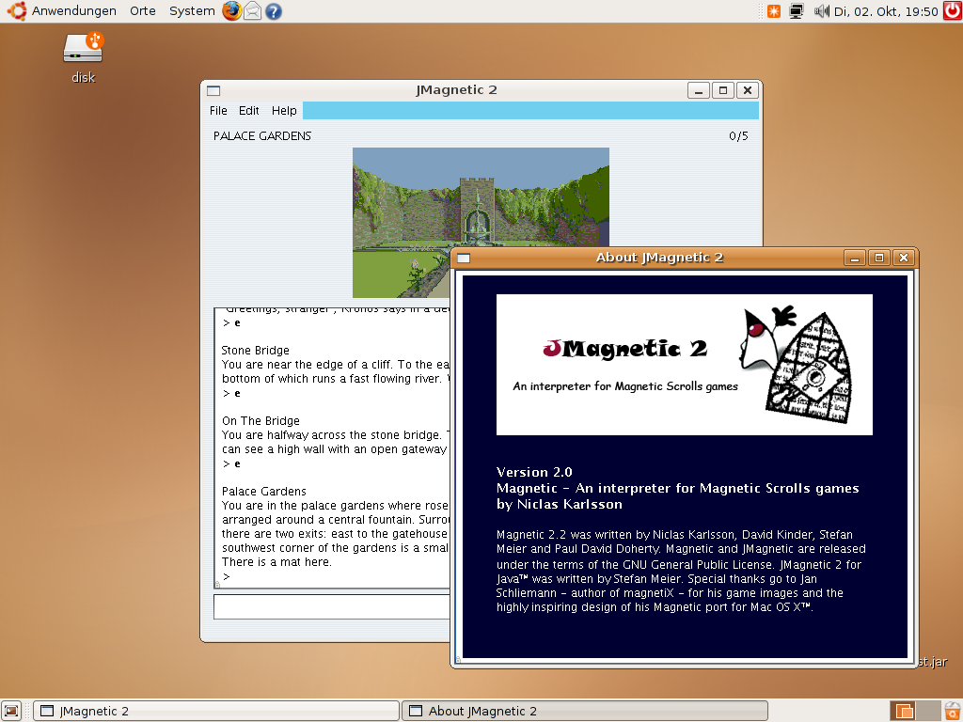Click the blue help question mark icon
The width and height of the screenshot is (963, 722).
pyautogui.click(x=274, y=11)
